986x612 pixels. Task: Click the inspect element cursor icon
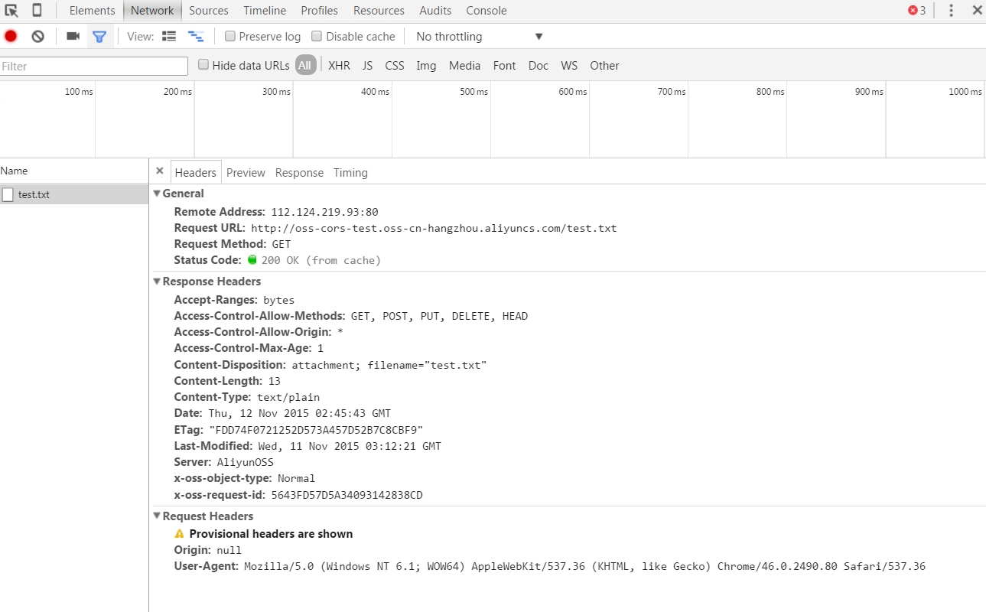[x=11, y=11]
